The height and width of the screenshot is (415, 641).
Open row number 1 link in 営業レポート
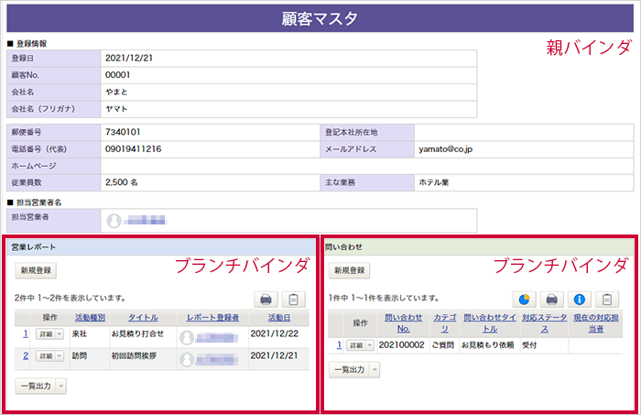click(x=26, y=334)
